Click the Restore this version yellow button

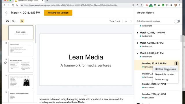tap(58, 13)
